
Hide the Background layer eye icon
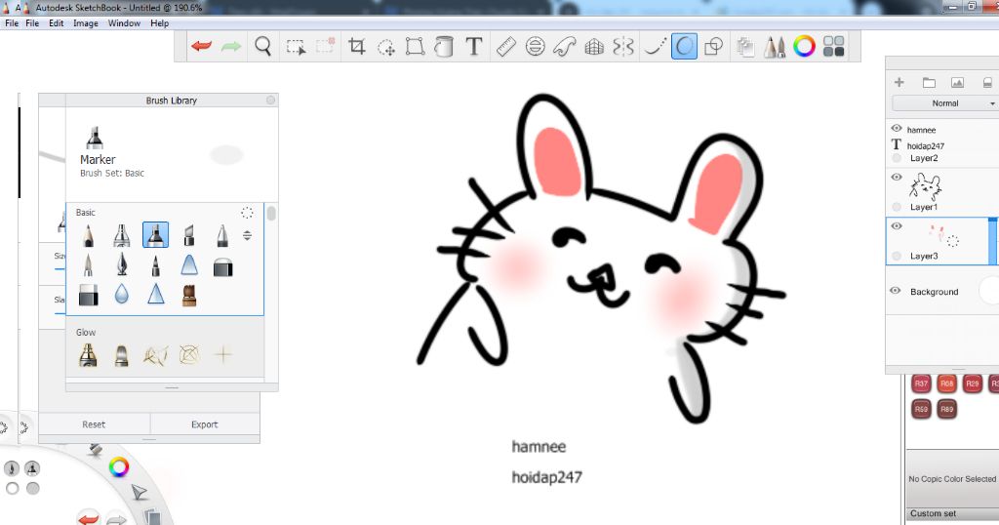click(x=896, y=291)
